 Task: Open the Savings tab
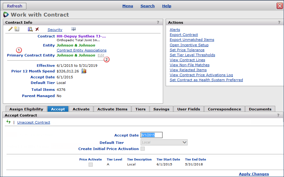tap(161, 109)
